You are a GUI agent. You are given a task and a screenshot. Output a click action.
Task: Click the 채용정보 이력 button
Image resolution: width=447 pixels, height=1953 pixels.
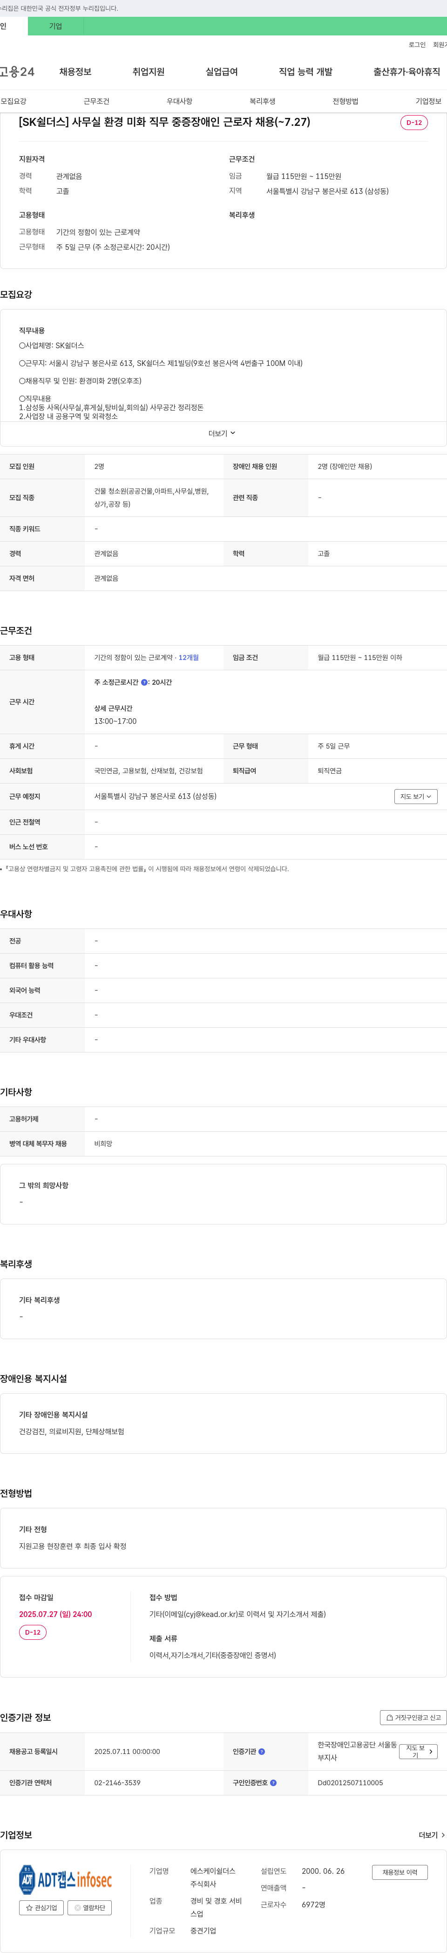point(400,1873)
